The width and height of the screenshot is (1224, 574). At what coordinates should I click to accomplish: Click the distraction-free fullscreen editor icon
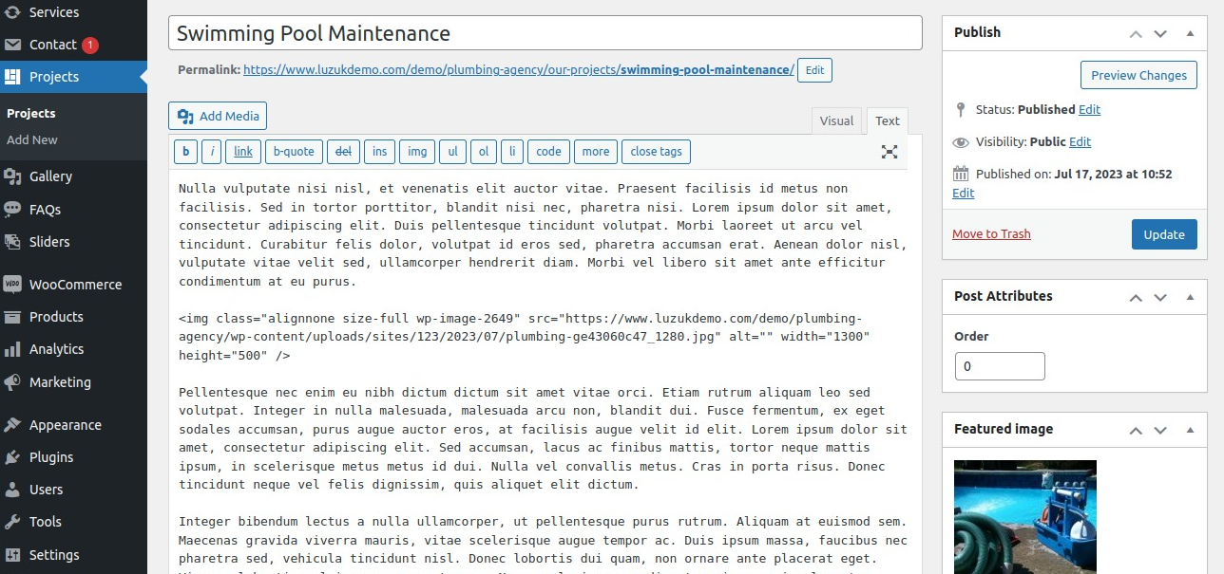889,152
